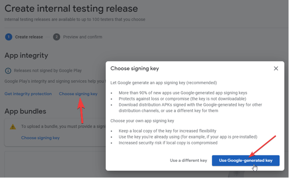Image resolution: width=289 pixels, height=178 pixels.
Task: Click the step 1 circle icon
Action: (9, 37)
